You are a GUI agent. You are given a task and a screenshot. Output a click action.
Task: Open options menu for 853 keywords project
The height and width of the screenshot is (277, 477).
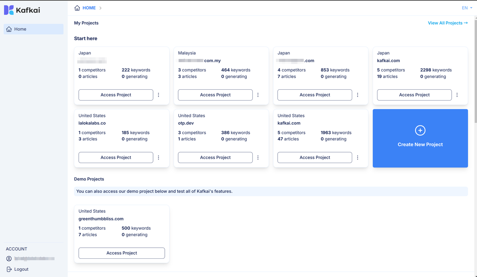357,95
